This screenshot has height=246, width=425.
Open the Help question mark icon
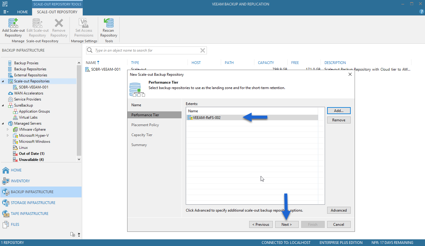[x=422, y=12]
